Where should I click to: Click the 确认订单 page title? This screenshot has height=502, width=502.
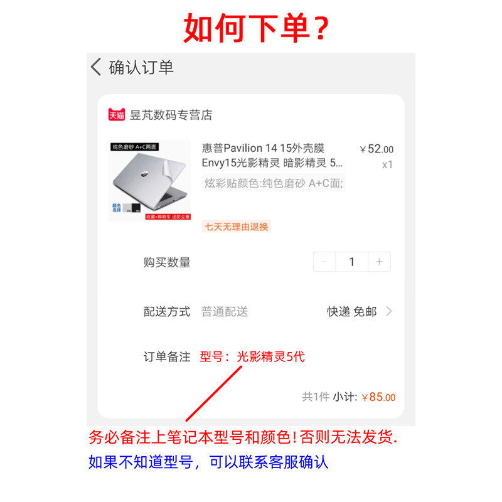(141, 67)
